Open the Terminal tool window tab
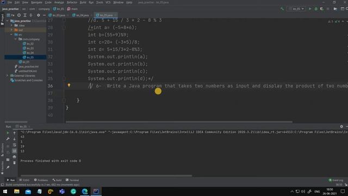The height and width of the screenshot is (196, 348). click(72, 180)
